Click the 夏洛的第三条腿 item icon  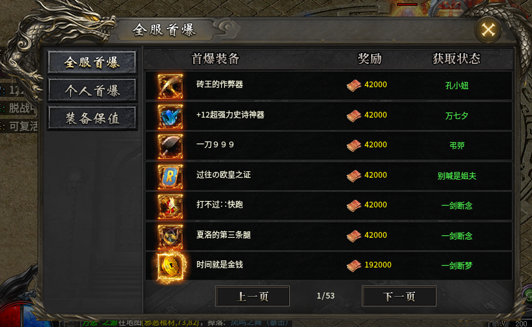[x=170, y=237]
